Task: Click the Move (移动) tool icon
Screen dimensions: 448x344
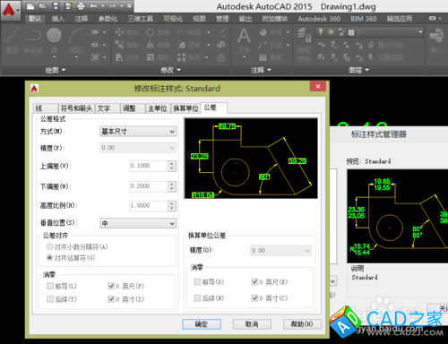Action: [119, 32]
